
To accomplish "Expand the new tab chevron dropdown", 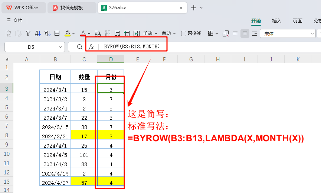I will tap(201, 8).
